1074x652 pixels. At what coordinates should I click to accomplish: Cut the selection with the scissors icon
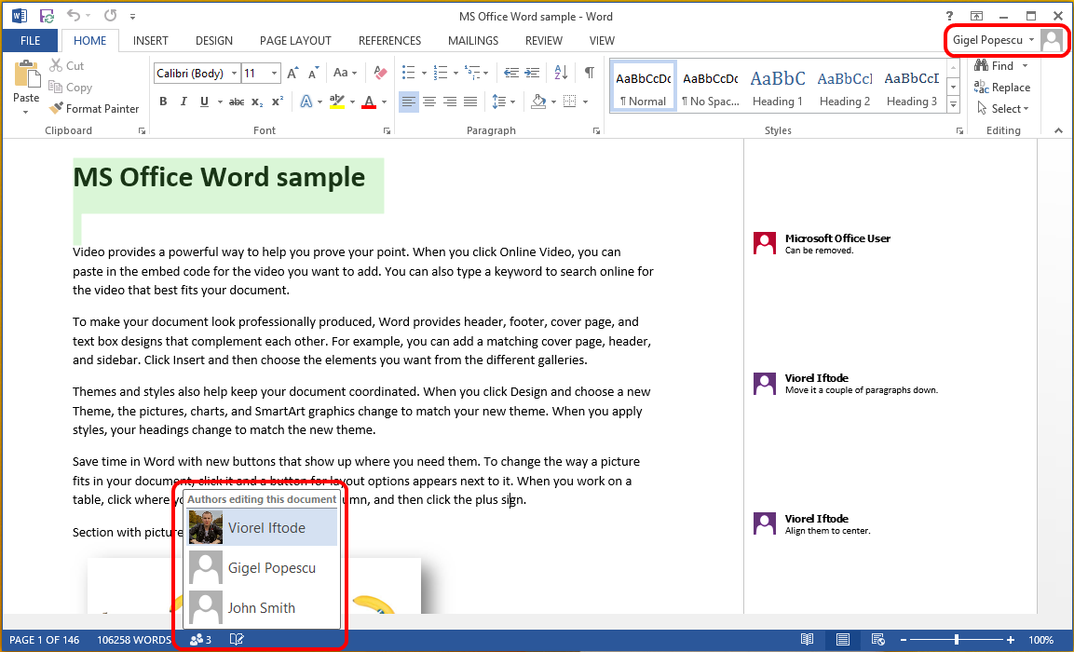pyautogui.click(x=56, y=65)
